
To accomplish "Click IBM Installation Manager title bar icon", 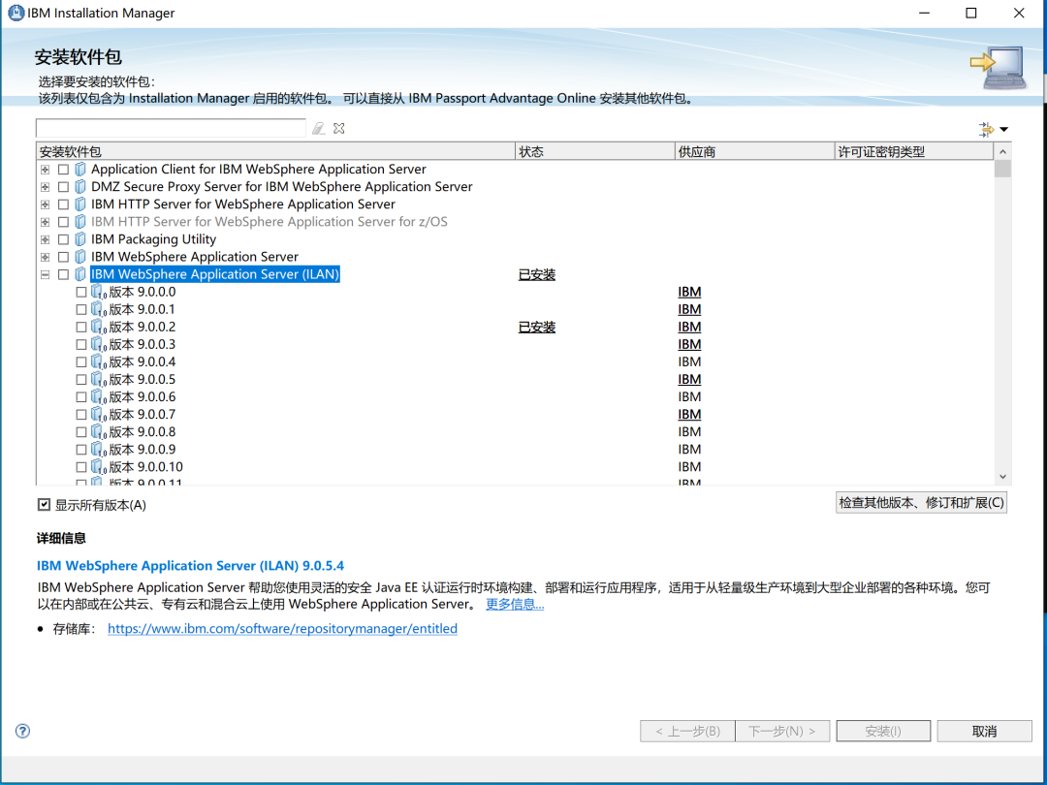I will [x=16, y=13].
